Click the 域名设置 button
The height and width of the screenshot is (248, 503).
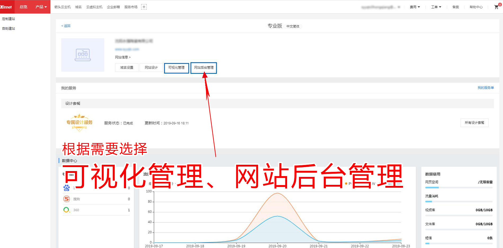[x=127, y=68]
